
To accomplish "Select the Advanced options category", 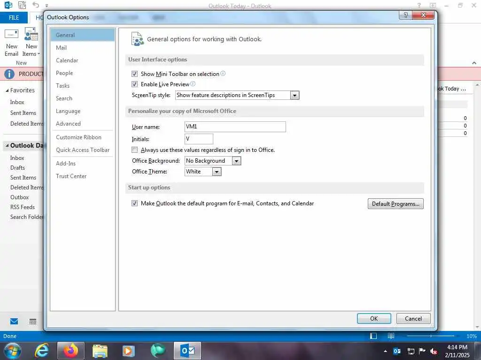I will point(83,123).
